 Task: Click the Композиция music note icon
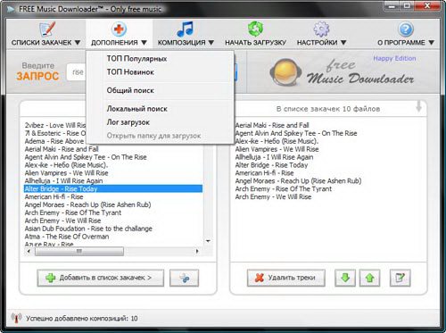point(185,29)
